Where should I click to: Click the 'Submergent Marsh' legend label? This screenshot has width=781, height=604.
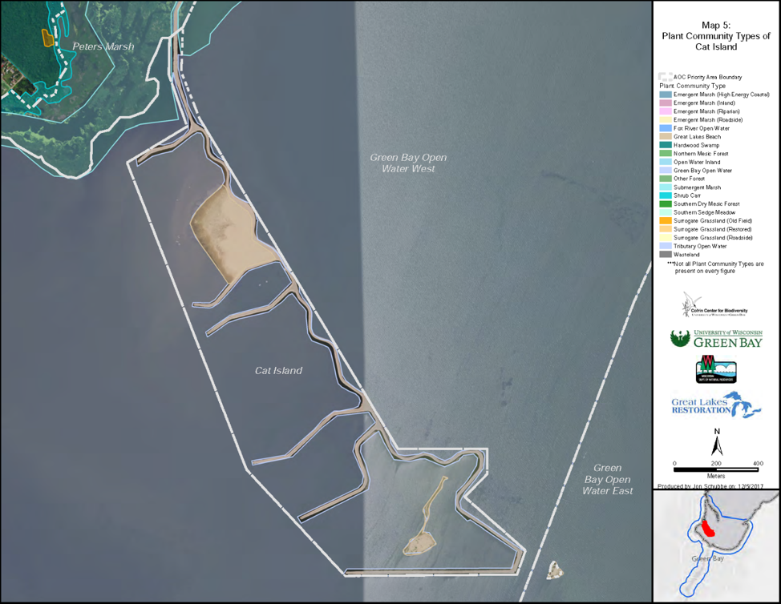[x=698, y=187]
